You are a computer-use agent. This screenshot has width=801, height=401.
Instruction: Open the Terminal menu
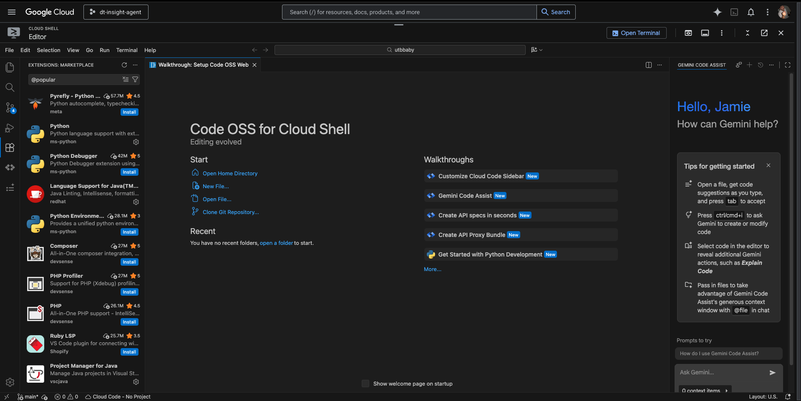(x=127, y=50)
